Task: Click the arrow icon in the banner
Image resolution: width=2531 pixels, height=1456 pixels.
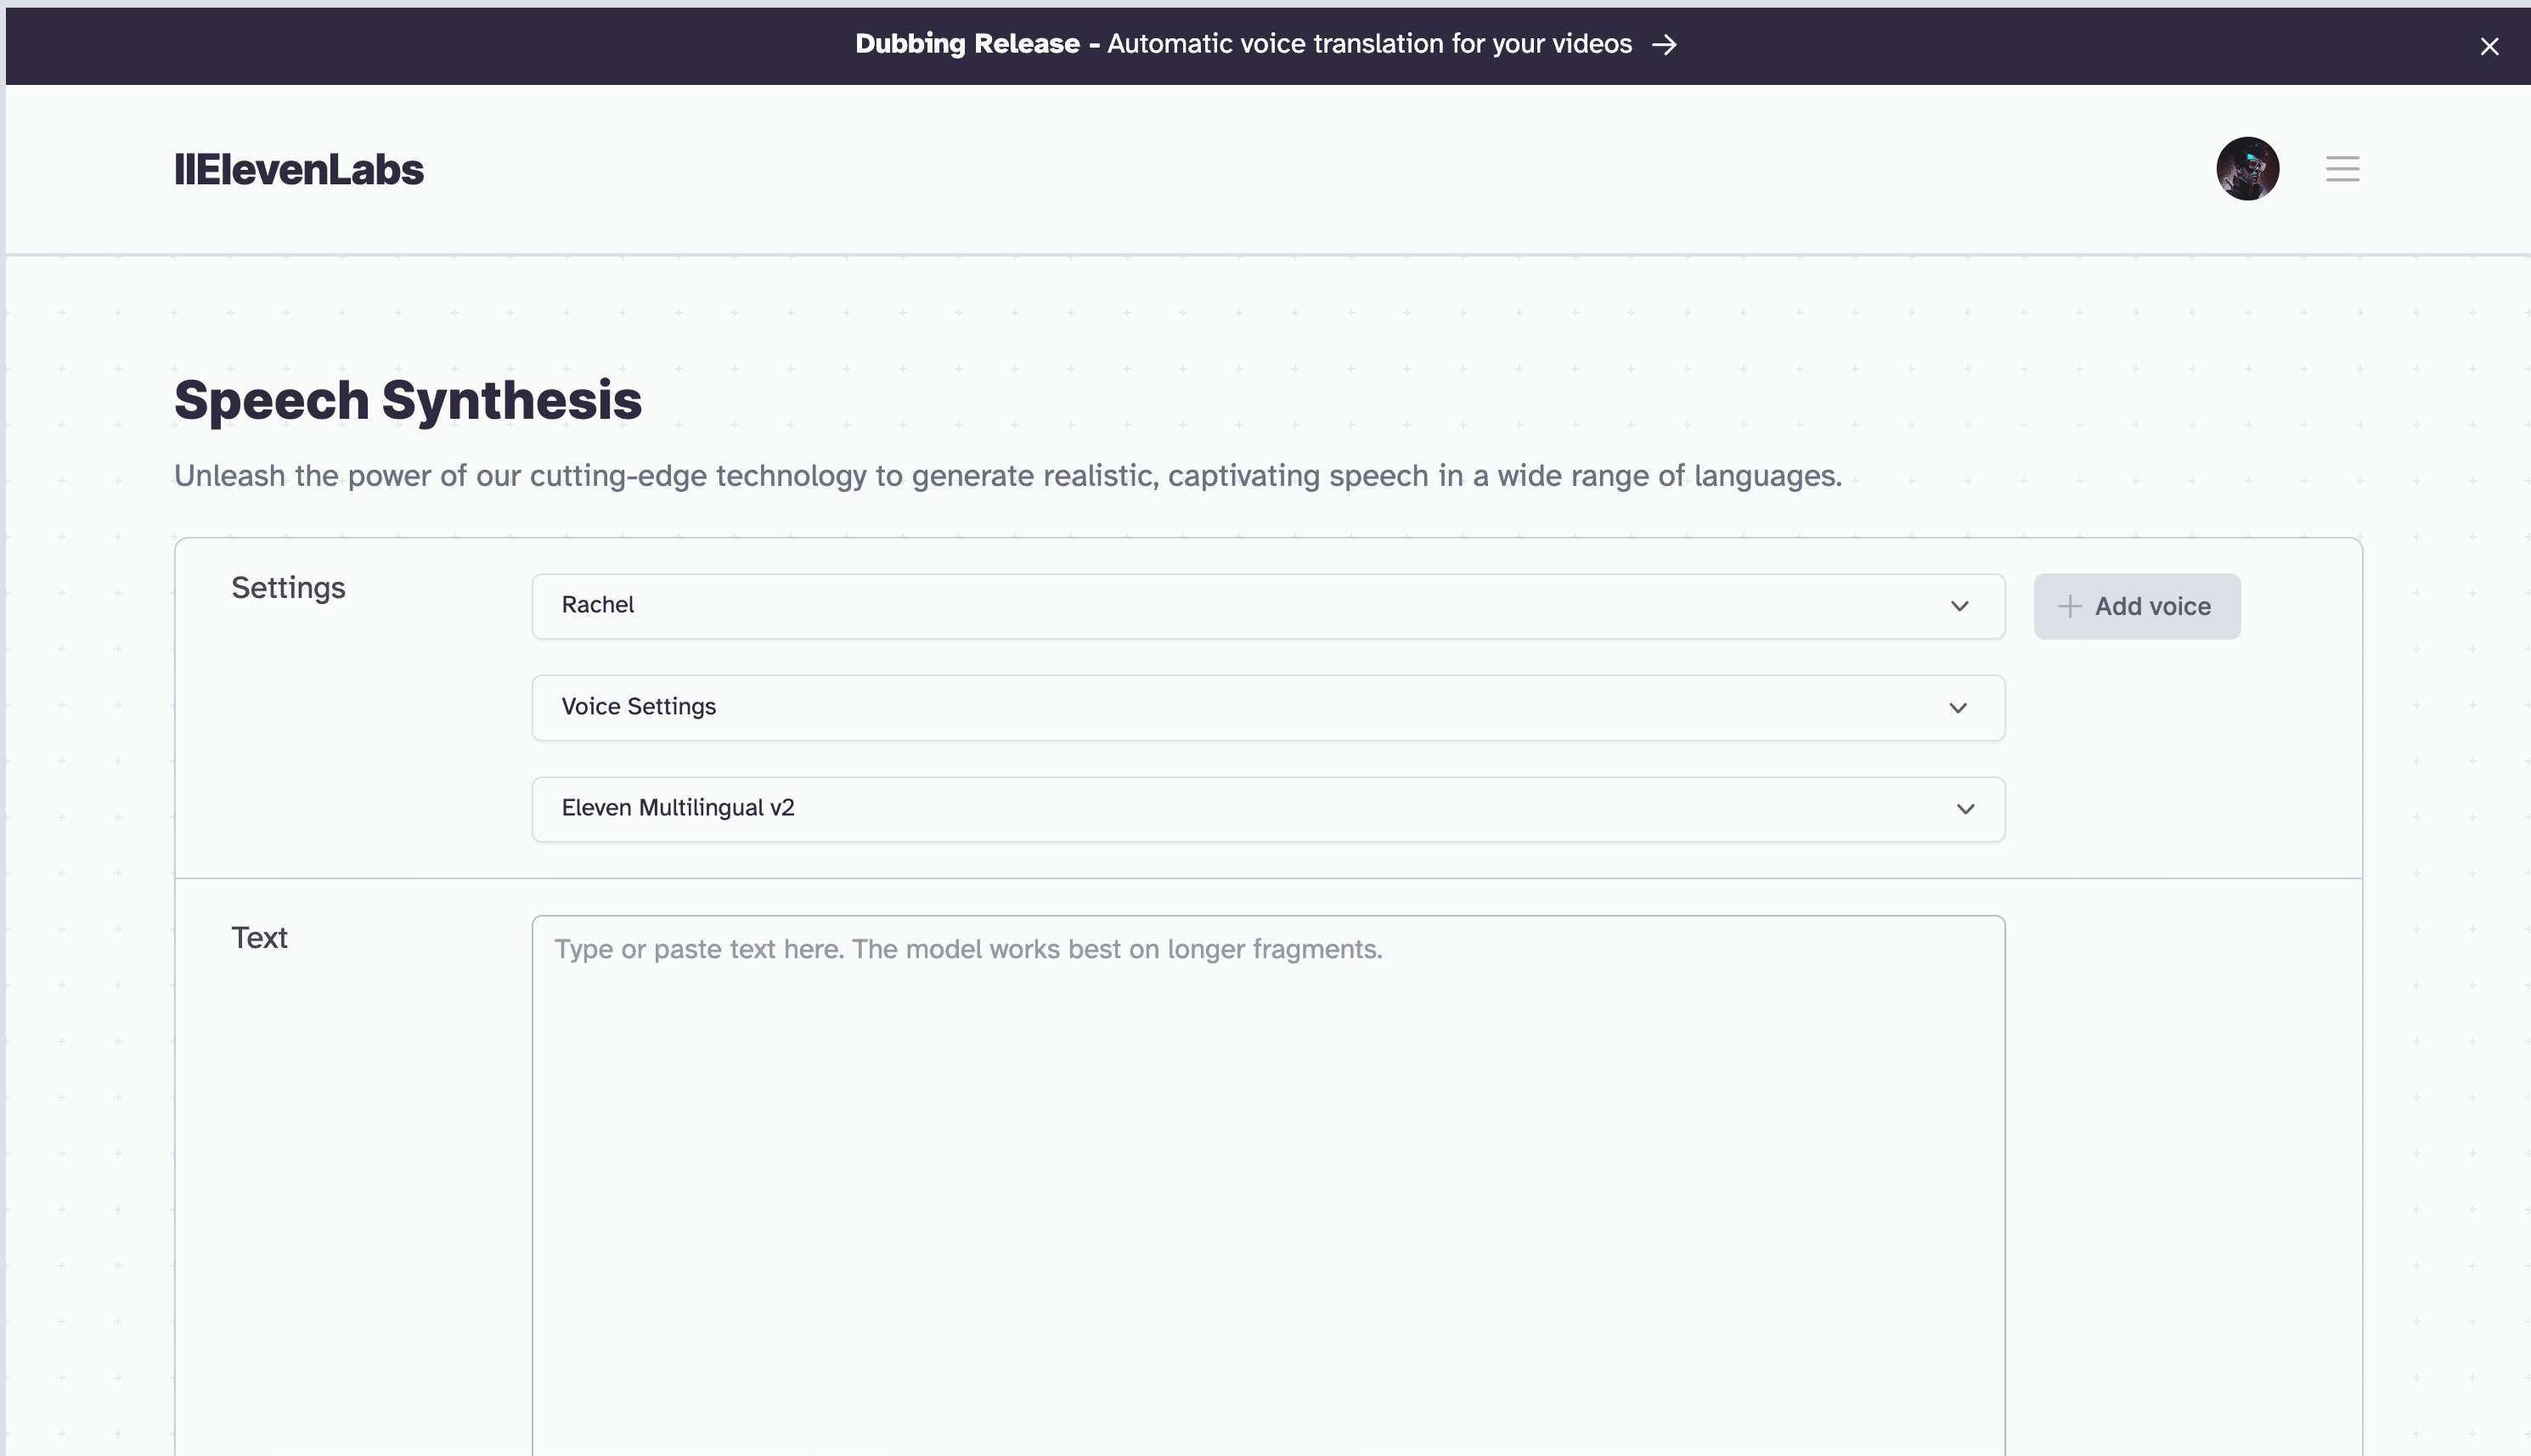Action: pyautogui.click(x=1665, y=45)
